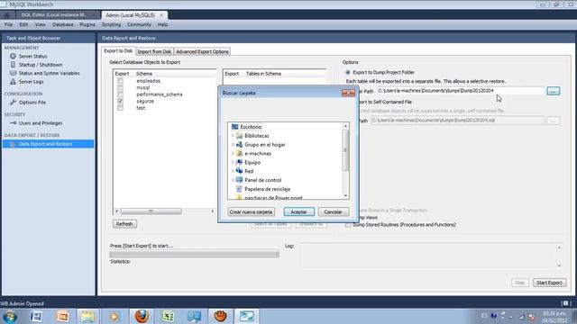
Task: Open Word from taskbar
Action: [36, 316]
